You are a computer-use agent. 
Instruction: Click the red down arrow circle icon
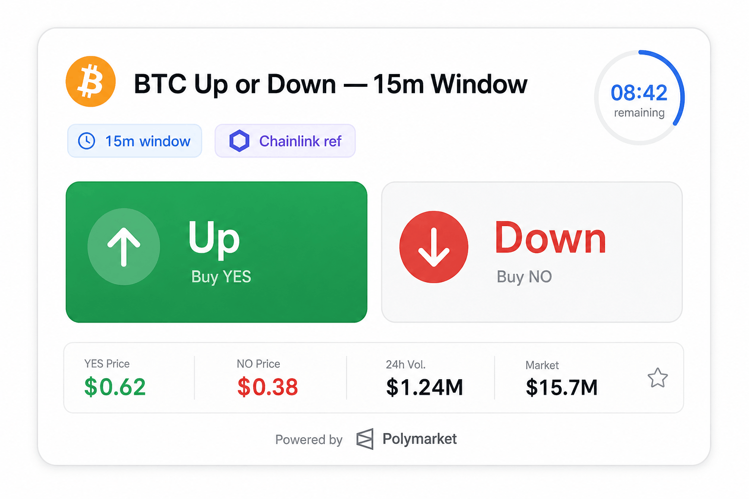[x=434, y=247]
